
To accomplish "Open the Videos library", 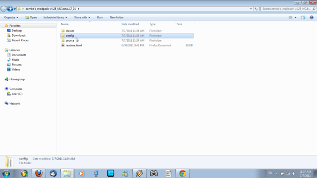I will (x=16, y=70).
